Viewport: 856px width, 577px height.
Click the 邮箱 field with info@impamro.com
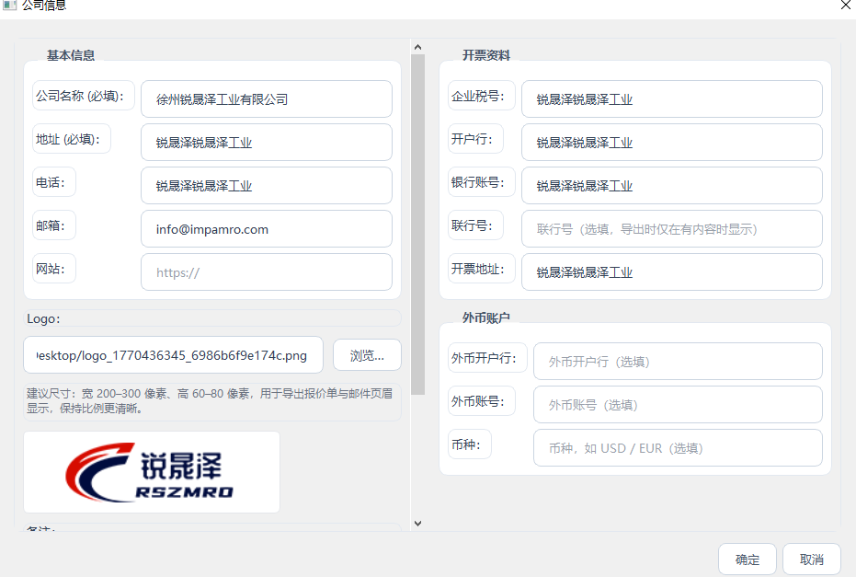click(x=267, y=228)
